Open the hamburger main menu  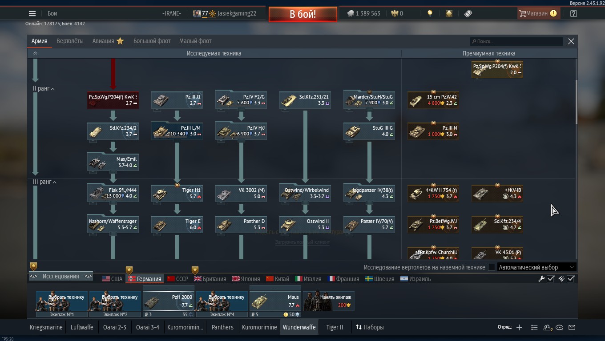(32, 13)
